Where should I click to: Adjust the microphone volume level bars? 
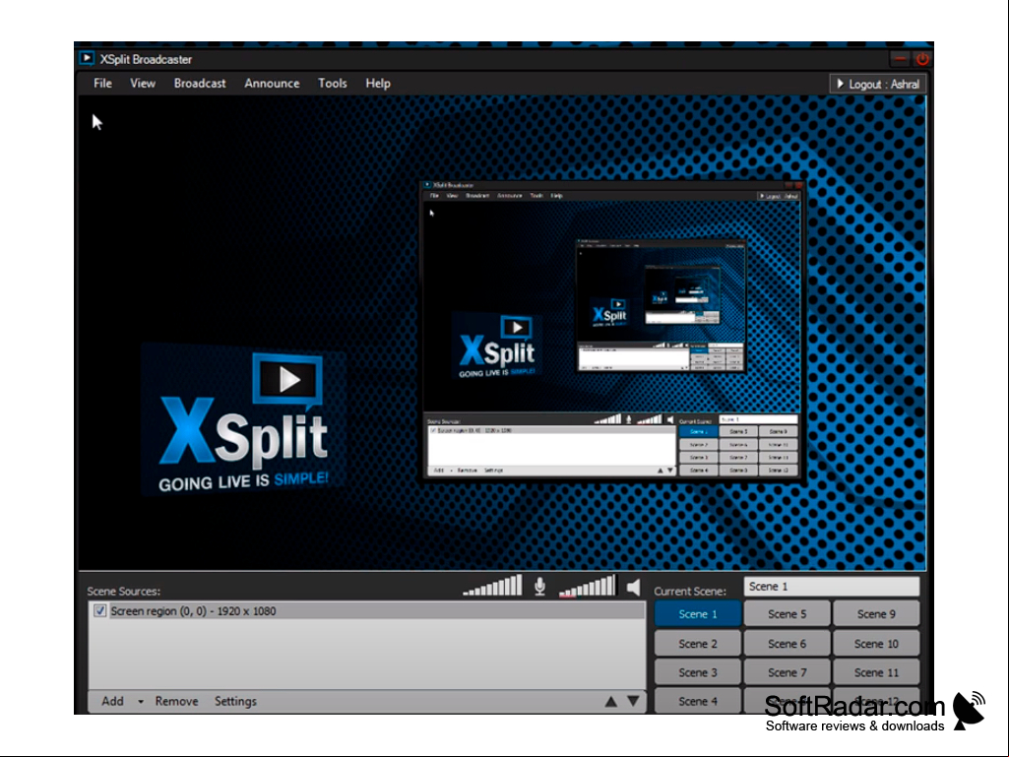pyautogui.click(x=492, y=586)
